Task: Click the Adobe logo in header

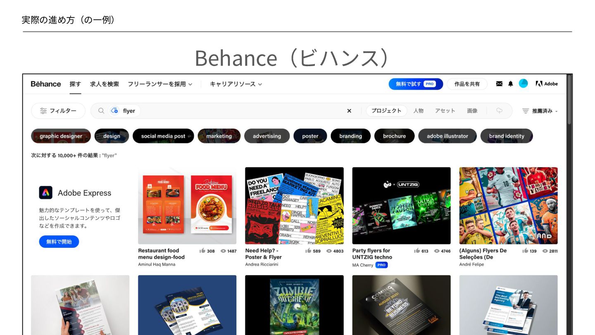Action: point(547,84)
